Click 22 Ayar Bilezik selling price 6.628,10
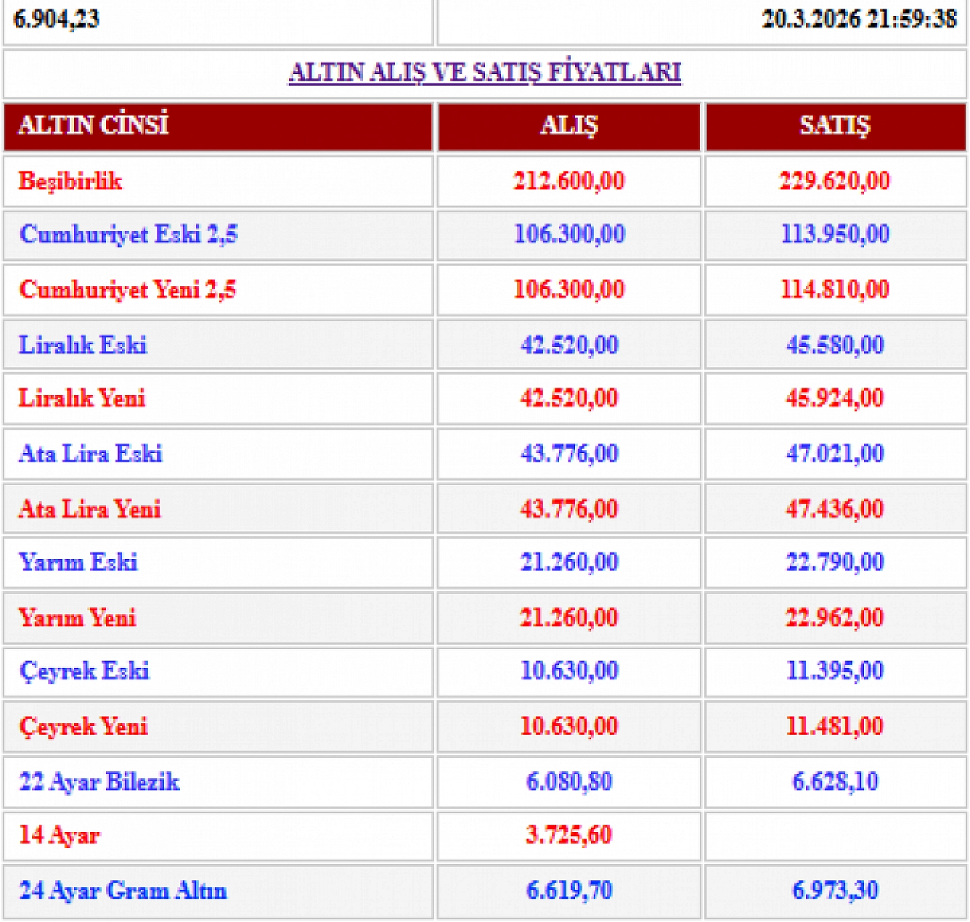The image size is (970, 922). pos(836,781)
